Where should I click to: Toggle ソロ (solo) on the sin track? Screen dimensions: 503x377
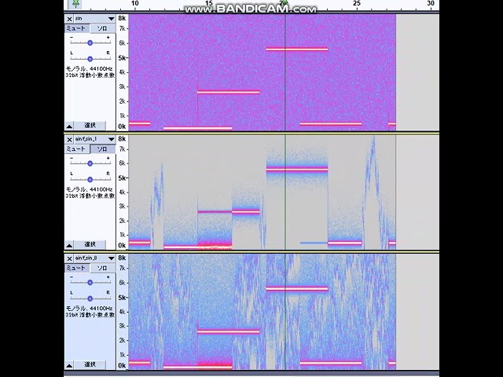pyautogui.click(x=102, y=28)
